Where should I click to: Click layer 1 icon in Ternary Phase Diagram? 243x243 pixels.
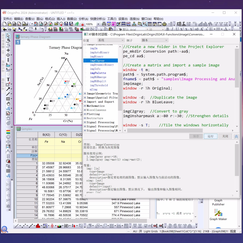tap(18, 42)
